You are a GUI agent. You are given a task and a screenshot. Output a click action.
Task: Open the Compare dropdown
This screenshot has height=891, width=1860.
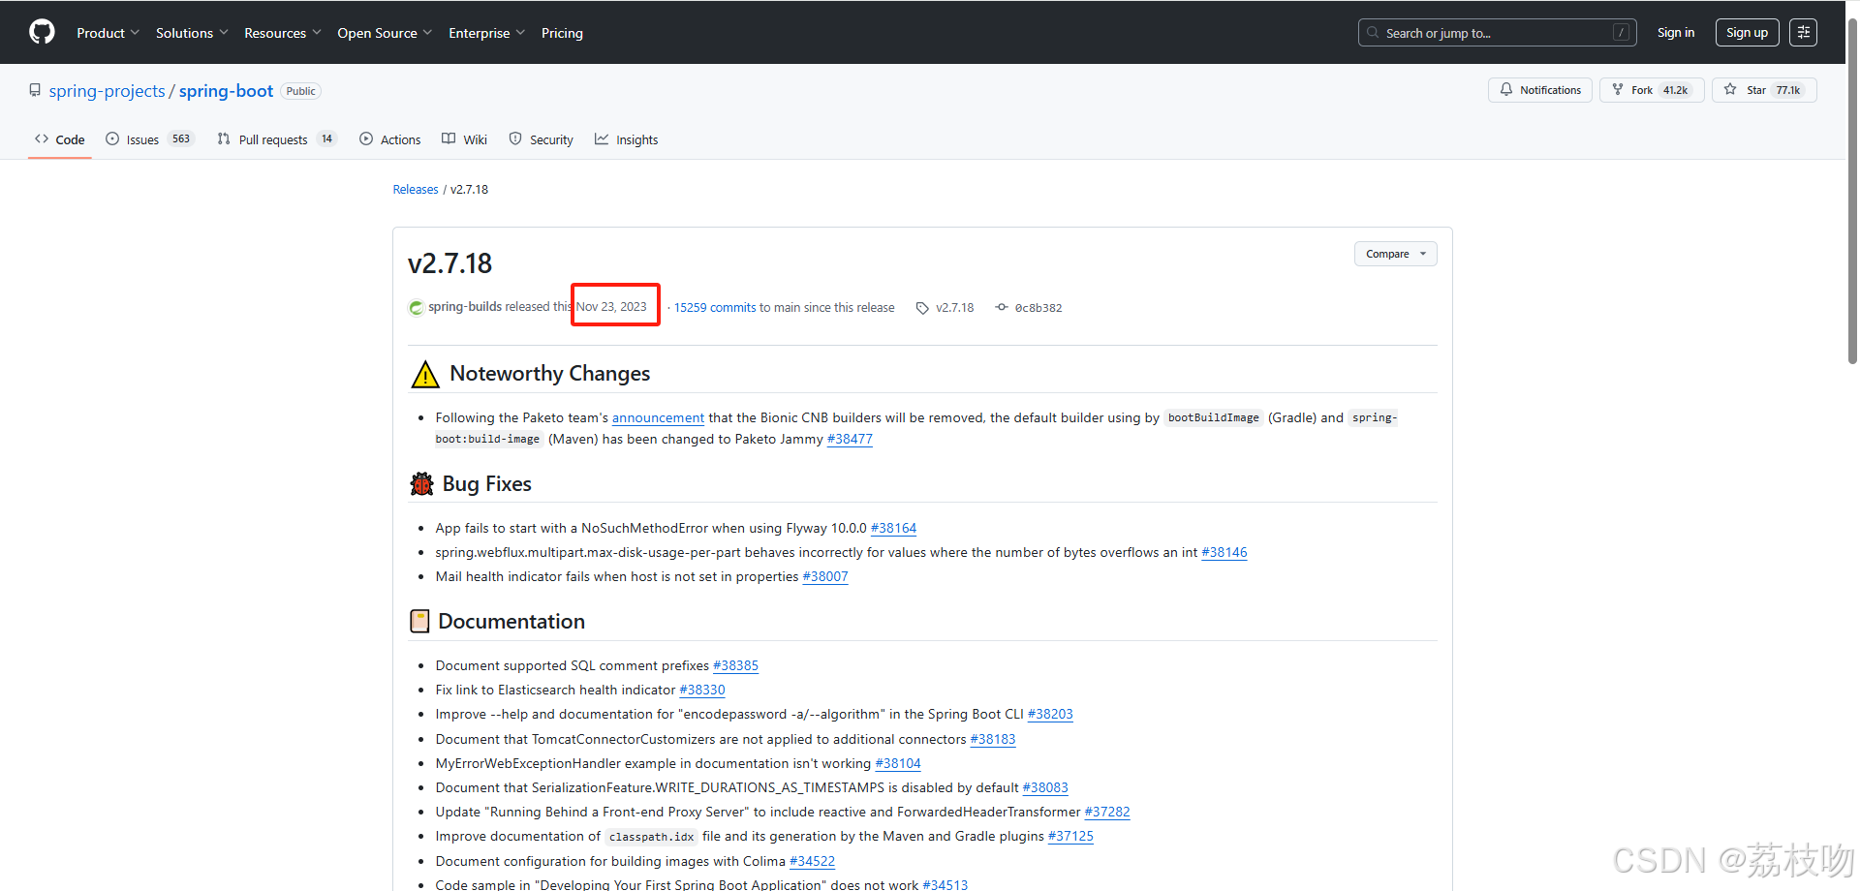point(1395,254)
